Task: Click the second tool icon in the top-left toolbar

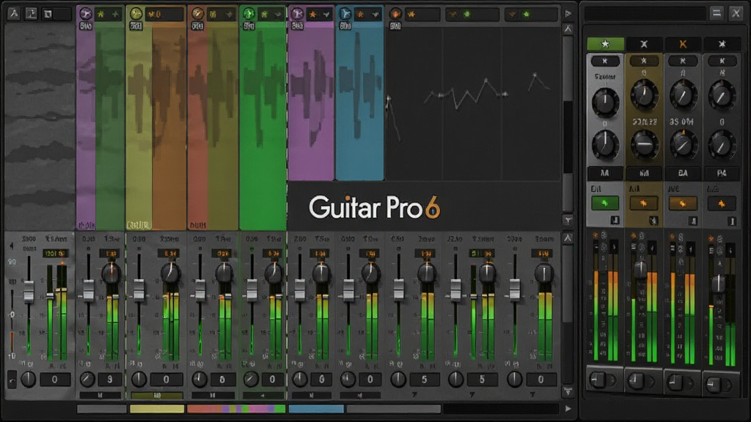Action: 31,13
